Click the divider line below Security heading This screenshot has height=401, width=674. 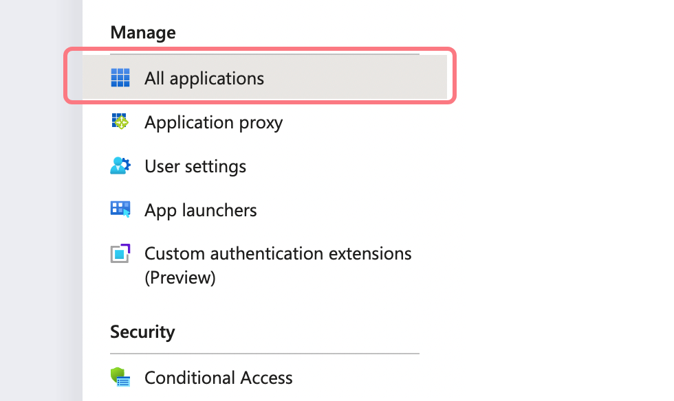pyautogui.click(x=265, y=354)
